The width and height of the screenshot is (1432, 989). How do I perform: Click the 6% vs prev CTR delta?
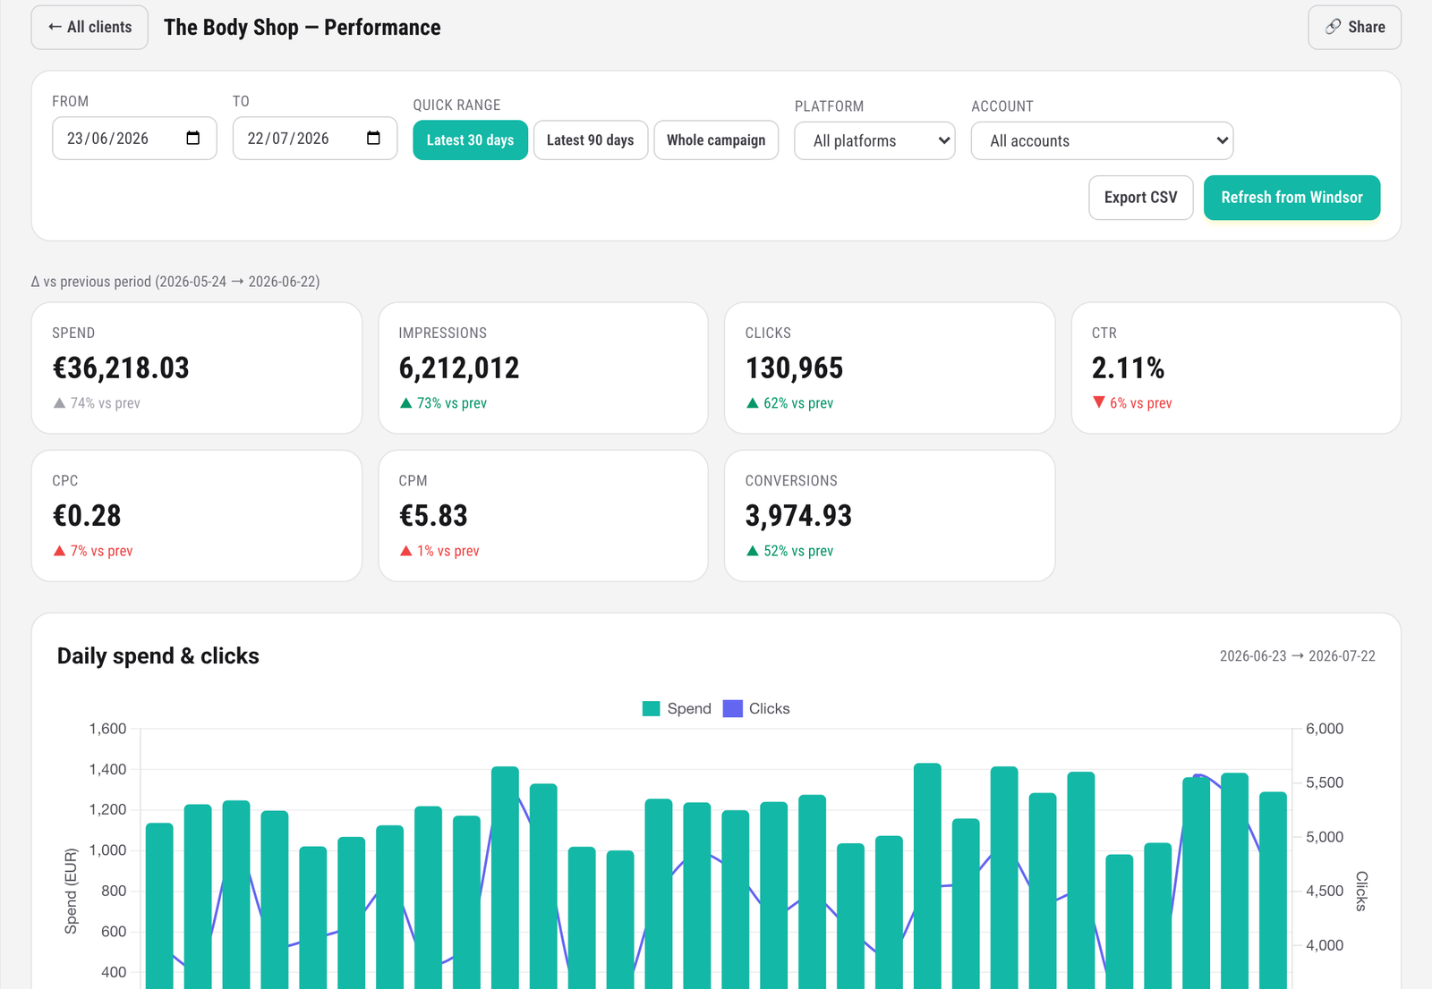point(1132,403)
